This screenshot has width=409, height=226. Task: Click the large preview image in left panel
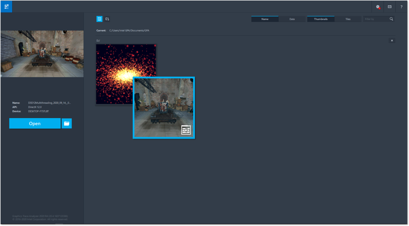click(x=42, y=54)
